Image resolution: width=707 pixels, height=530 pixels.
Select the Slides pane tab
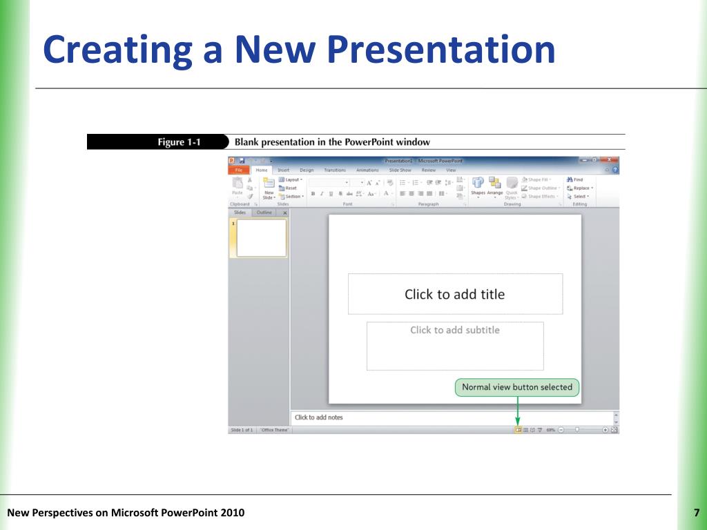(240, 213)
